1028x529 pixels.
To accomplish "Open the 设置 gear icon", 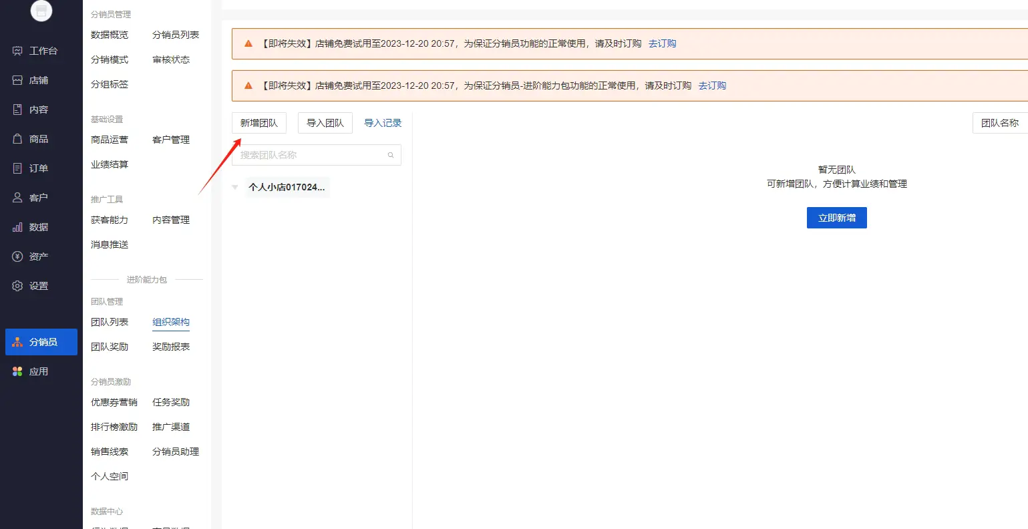I will tap(18, 286).
